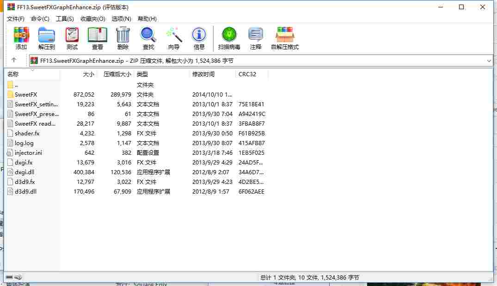This screenshot has height=286, width=497.
Task: Open the File (文件) menu
Action: (x=16, y=18)
